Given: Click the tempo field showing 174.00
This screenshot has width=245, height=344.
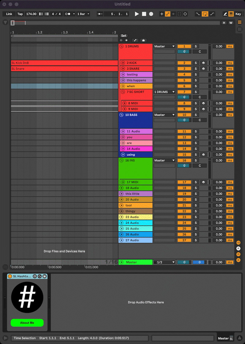Looking at the screenshot, I should coord(31,14).
